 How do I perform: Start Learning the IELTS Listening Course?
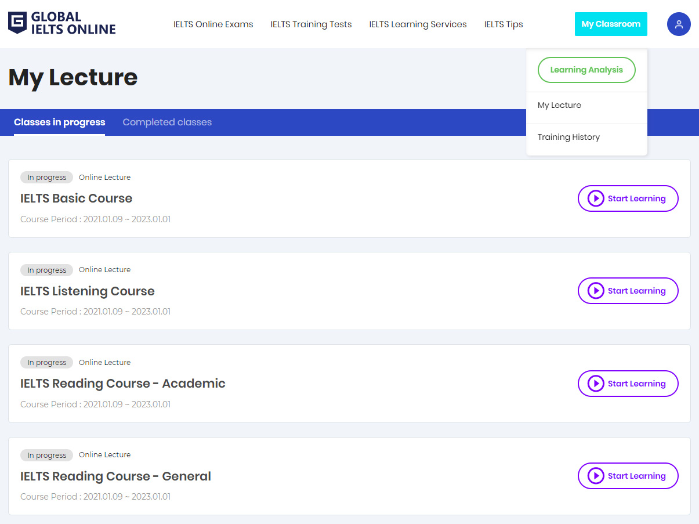click(x=628, y=291)
